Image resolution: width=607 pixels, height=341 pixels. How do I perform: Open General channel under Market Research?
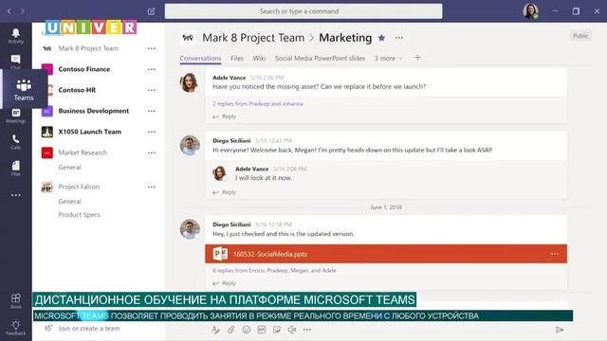pos(69,168)
